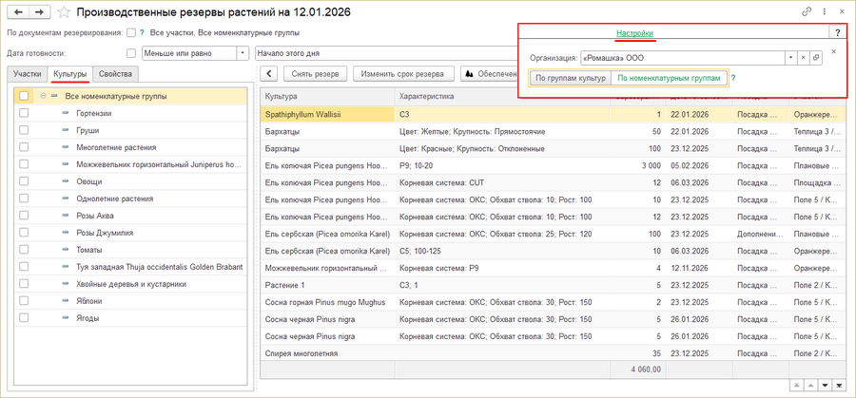856x398 pixels.
Task: Click the Начало этого дня date field
Action: click(386, 53)
